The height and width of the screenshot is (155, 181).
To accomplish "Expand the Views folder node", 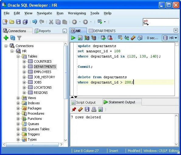I will pyautogui.click(x=18, y=98).
